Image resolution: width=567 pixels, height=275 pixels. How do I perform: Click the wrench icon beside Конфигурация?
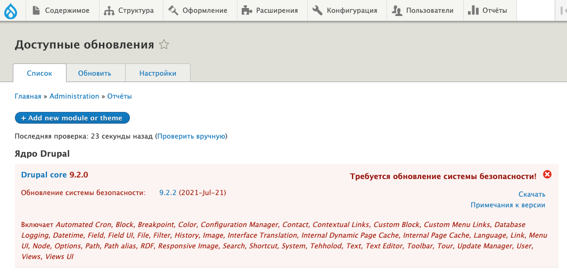pyautogui.click(x=317, y=11)
